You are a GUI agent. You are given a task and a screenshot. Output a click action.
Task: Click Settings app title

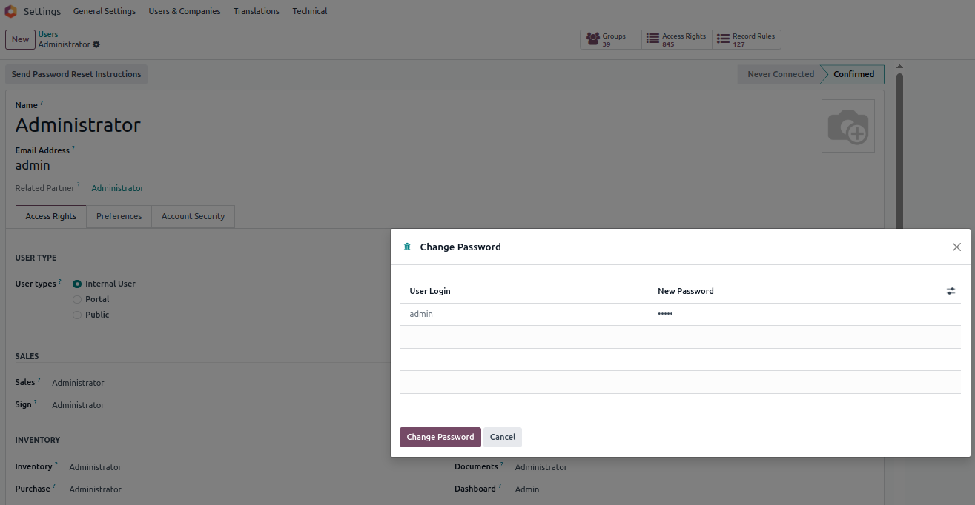42,11
